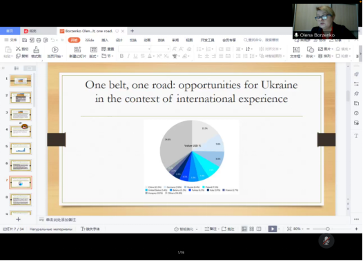Click the Underline formatting icon
363x261 pixels.
pyautogui.click(x=135, y=56)
